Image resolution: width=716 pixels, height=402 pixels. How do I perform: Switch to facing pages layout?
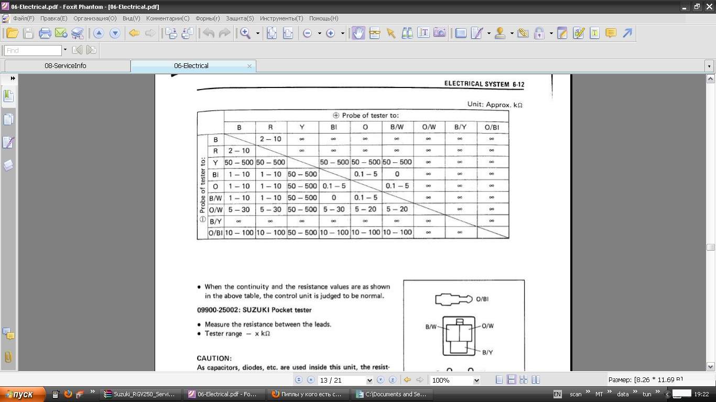(x=536, y=380)
